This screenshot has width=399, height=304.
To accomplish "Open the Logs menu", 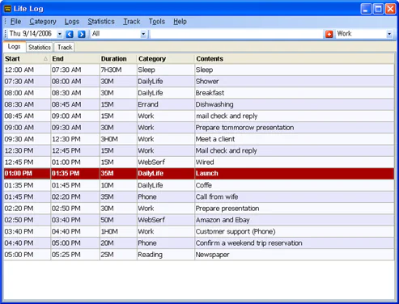I will (72, 22).
